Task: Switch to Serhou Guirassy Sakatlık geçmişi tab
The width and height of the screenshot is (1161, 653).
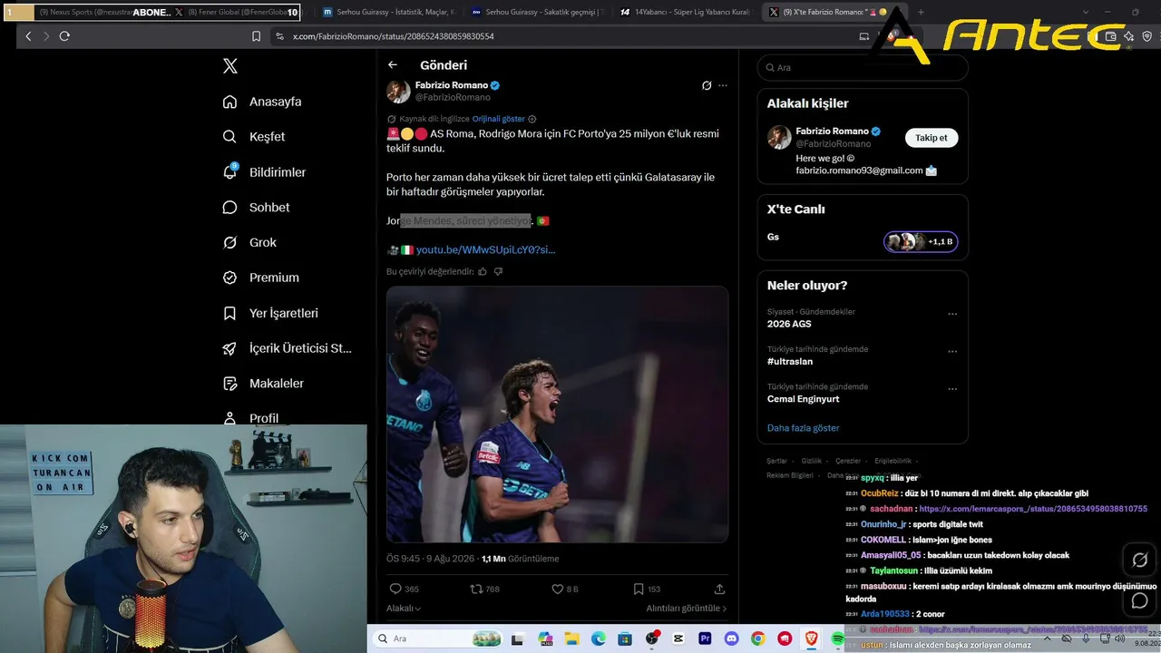Action: pos(538,12)
